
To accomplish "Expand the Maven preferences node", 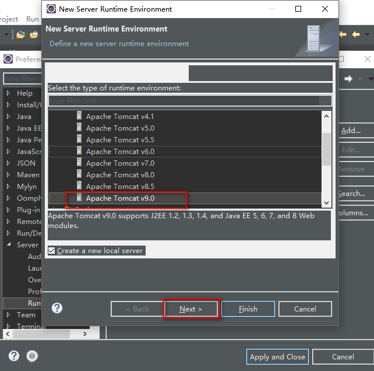I will 8,174.
